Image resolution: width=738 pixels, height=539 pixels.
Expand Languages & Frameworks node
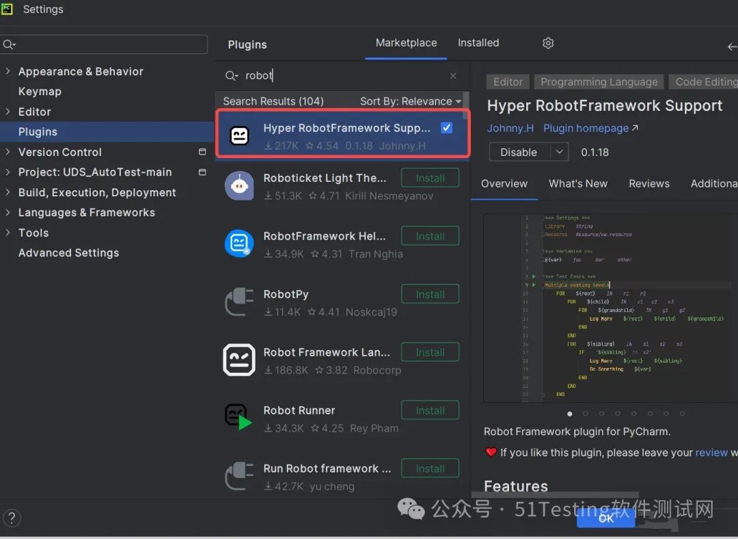click(8, 213)
